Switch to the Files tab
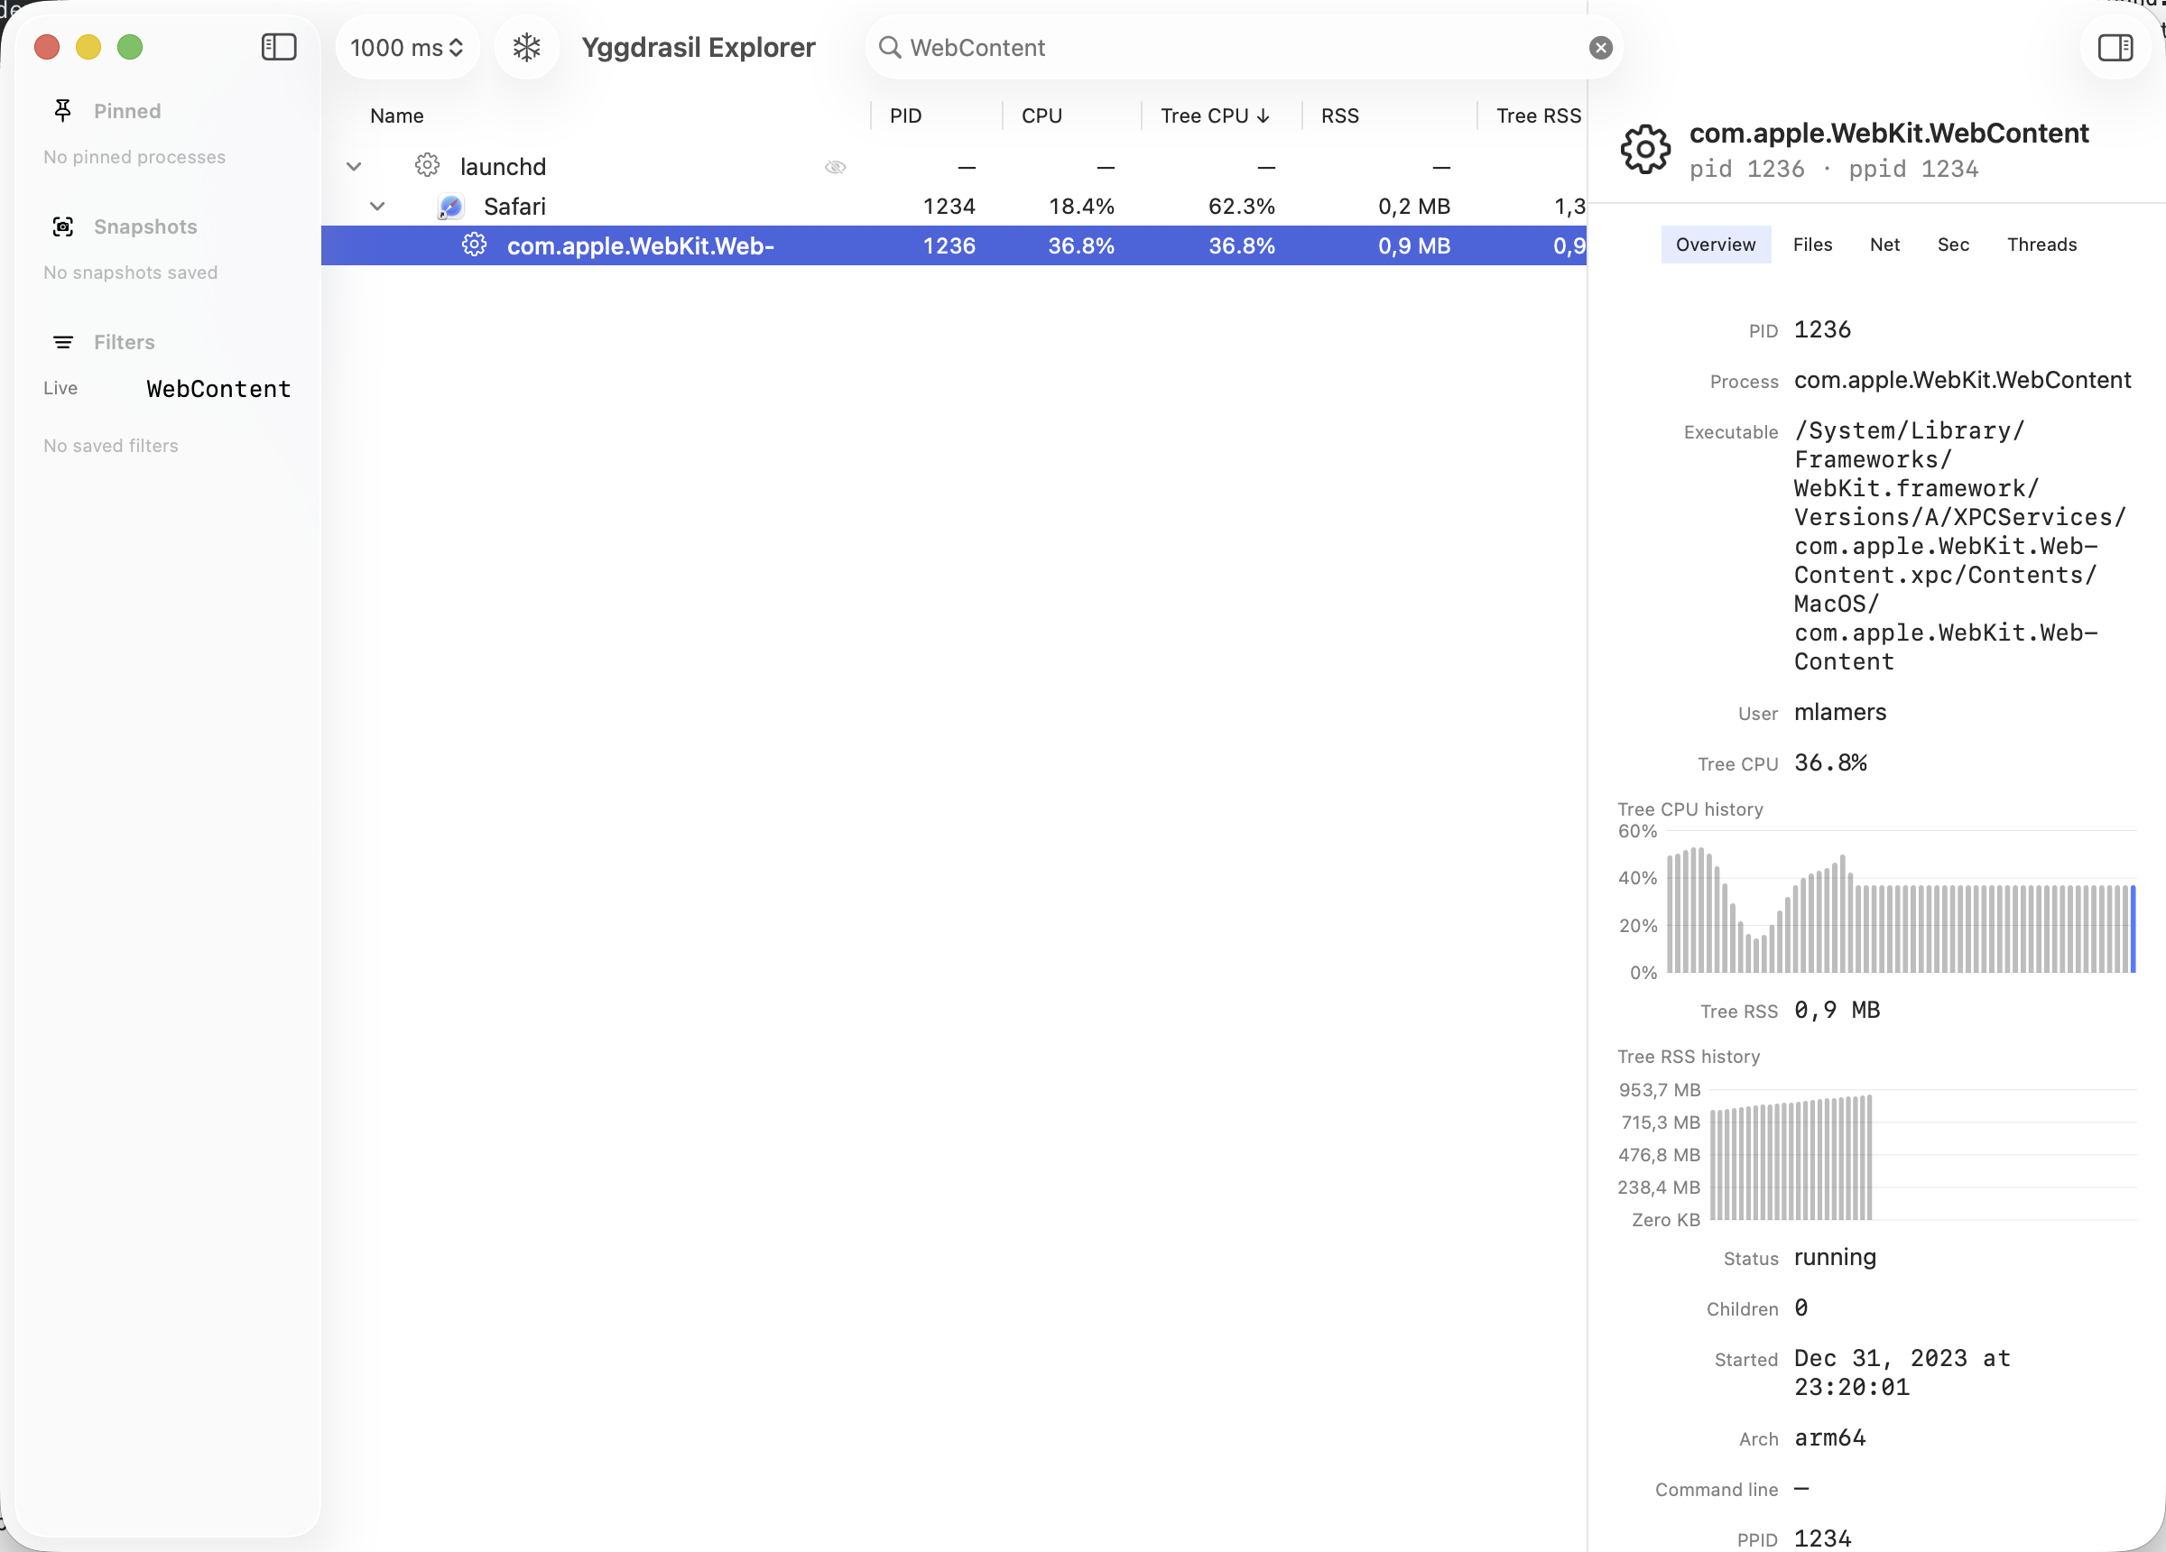This screenshot has height=1552, width=2166. point(1812,245)
